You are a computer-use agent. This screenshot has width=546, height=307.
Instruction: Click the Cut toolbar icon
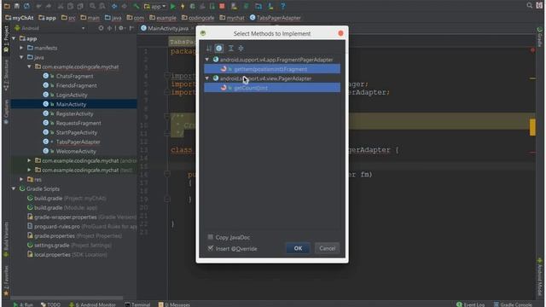pyautogui.click(x=61, y=6)
